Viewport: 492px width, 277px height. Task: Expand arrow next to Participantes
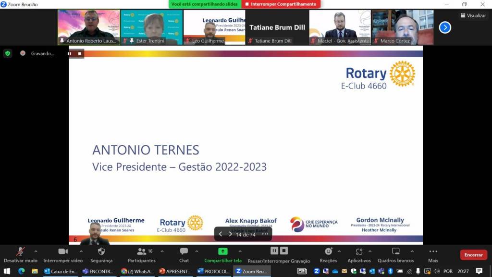coord(162,251)
